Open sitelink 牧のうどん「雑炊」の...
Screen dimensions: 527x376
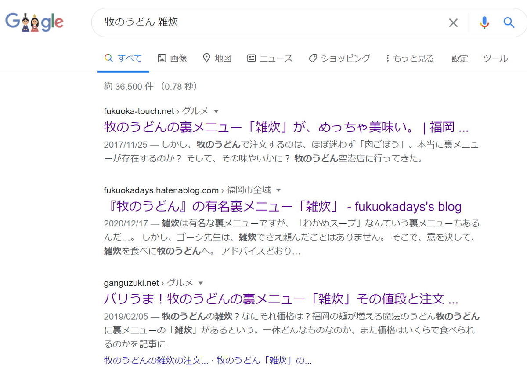264,361
